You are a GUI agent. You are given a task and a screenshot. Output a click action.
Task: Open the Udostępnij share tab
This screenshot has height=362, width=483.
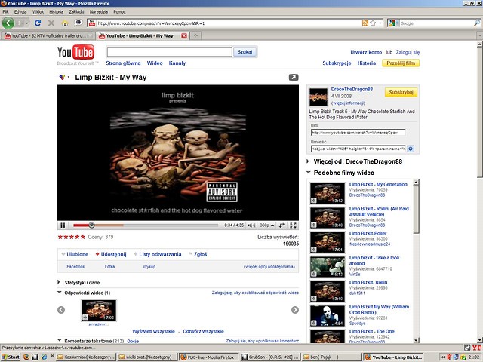click(111, 254)
